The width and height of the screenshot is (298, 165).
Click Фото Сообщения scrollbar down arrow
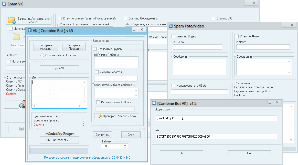coord(289,73)
